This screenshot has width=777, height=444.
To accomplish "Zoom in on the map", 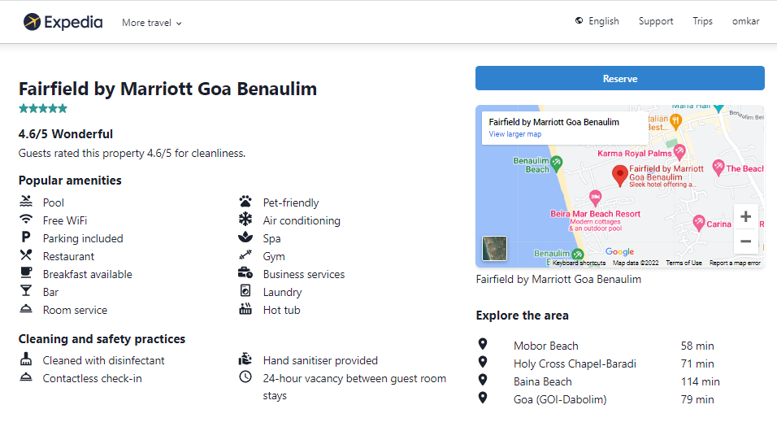I will click(x=745, y=217).
